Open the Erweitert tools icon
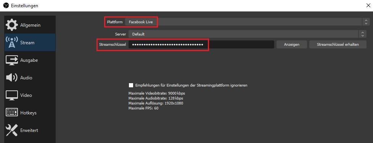This screenshot has width=373, height=143. pyautogui.click(x=12, y=130)
